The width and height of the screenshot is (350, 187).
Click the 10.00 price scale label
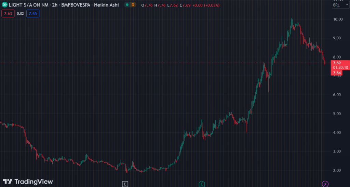(x=338, y=19)
